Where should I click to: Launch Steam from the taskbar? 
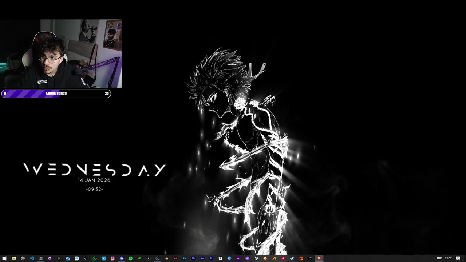pos(292,258)
